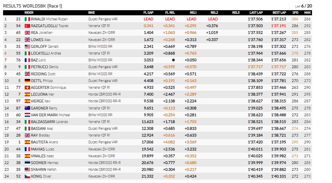Image resolution: width=332 pixels, height=183 pixels.
Task: Click FL GAP value 0.341
Action: coord(148,26)
